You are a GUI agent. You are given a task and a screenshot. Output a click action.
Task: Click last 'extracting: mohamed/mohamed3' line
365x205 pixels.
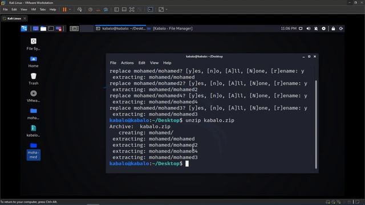(x=155, y=157)
